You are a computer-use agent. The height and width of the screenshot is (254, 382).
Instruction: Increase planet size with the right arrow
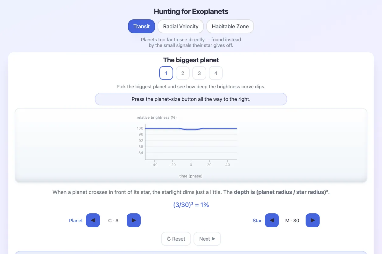click(x=134, y=220)
